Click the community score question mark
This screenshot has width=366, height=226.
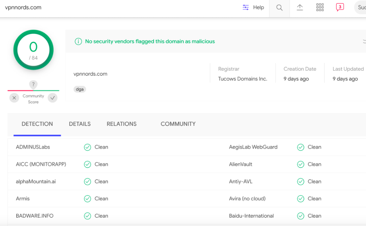(x=33, y=84)
